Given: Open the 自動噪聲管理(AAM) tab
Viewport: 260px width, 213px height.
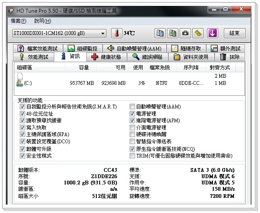Looking at the screenshot, I should [135, 49].
